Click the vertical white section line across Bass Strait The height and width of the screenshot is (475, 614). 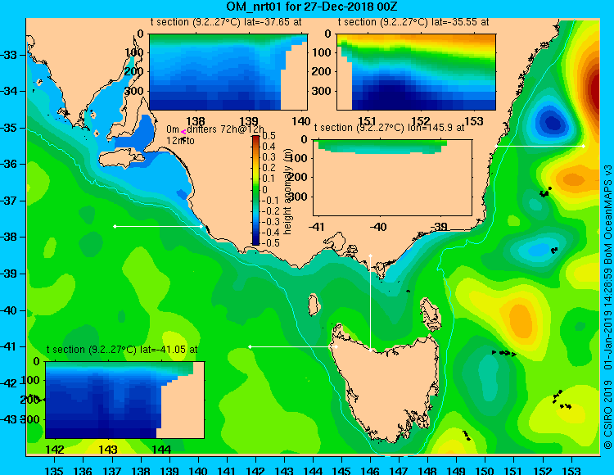click(x=370, y=303)
